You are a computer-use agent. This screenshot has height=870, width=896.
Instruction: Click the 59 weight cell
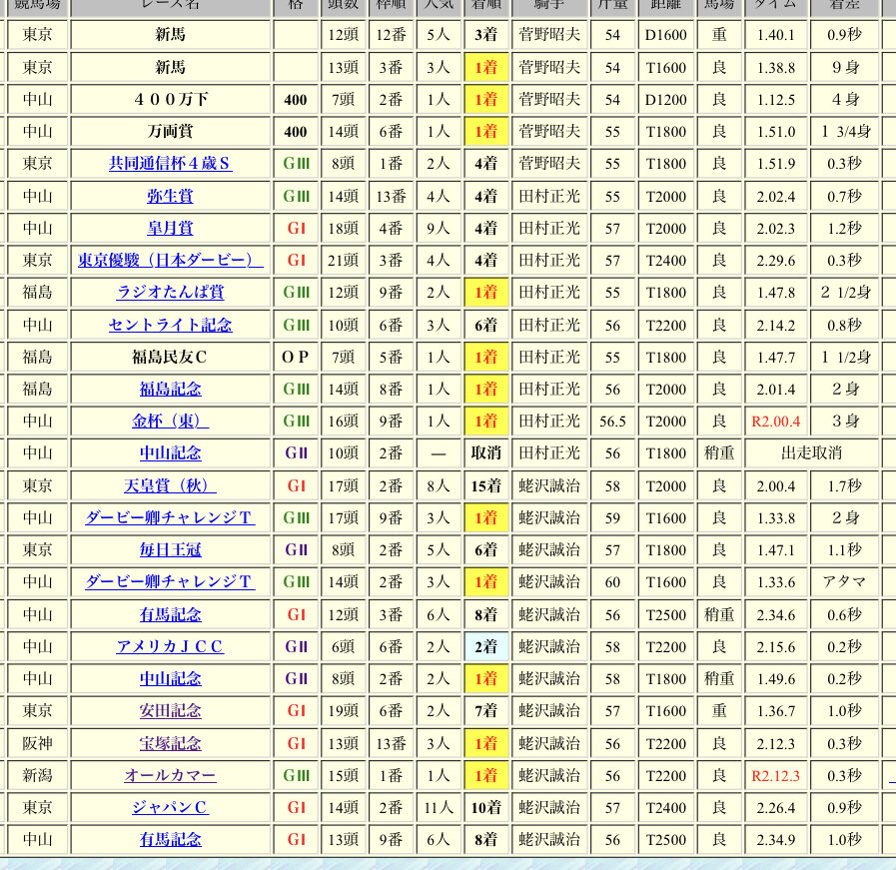click(612, 518)
